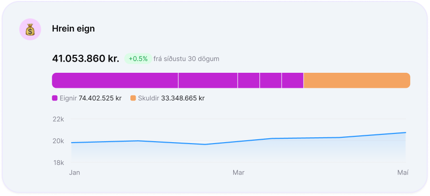
Task: Click the money bag icon
Action: (30, 30)
